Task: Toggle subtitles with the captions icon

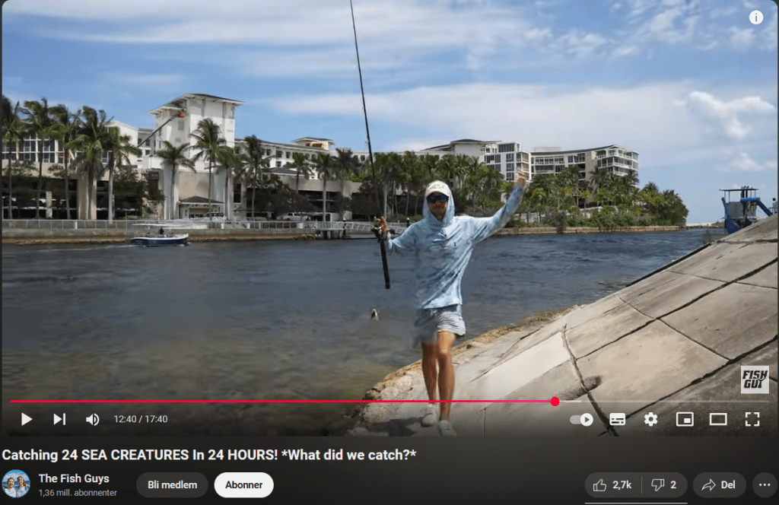Action: click(x=618, y=419)
